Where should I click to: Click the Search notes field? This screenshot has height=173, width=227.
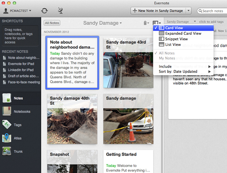click(212, 11)
